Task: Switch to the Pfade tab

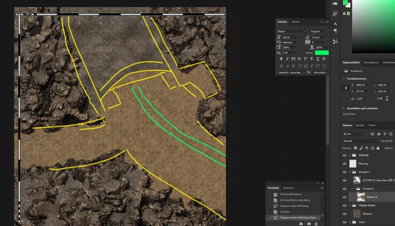Action: click(x=372, y=125)
